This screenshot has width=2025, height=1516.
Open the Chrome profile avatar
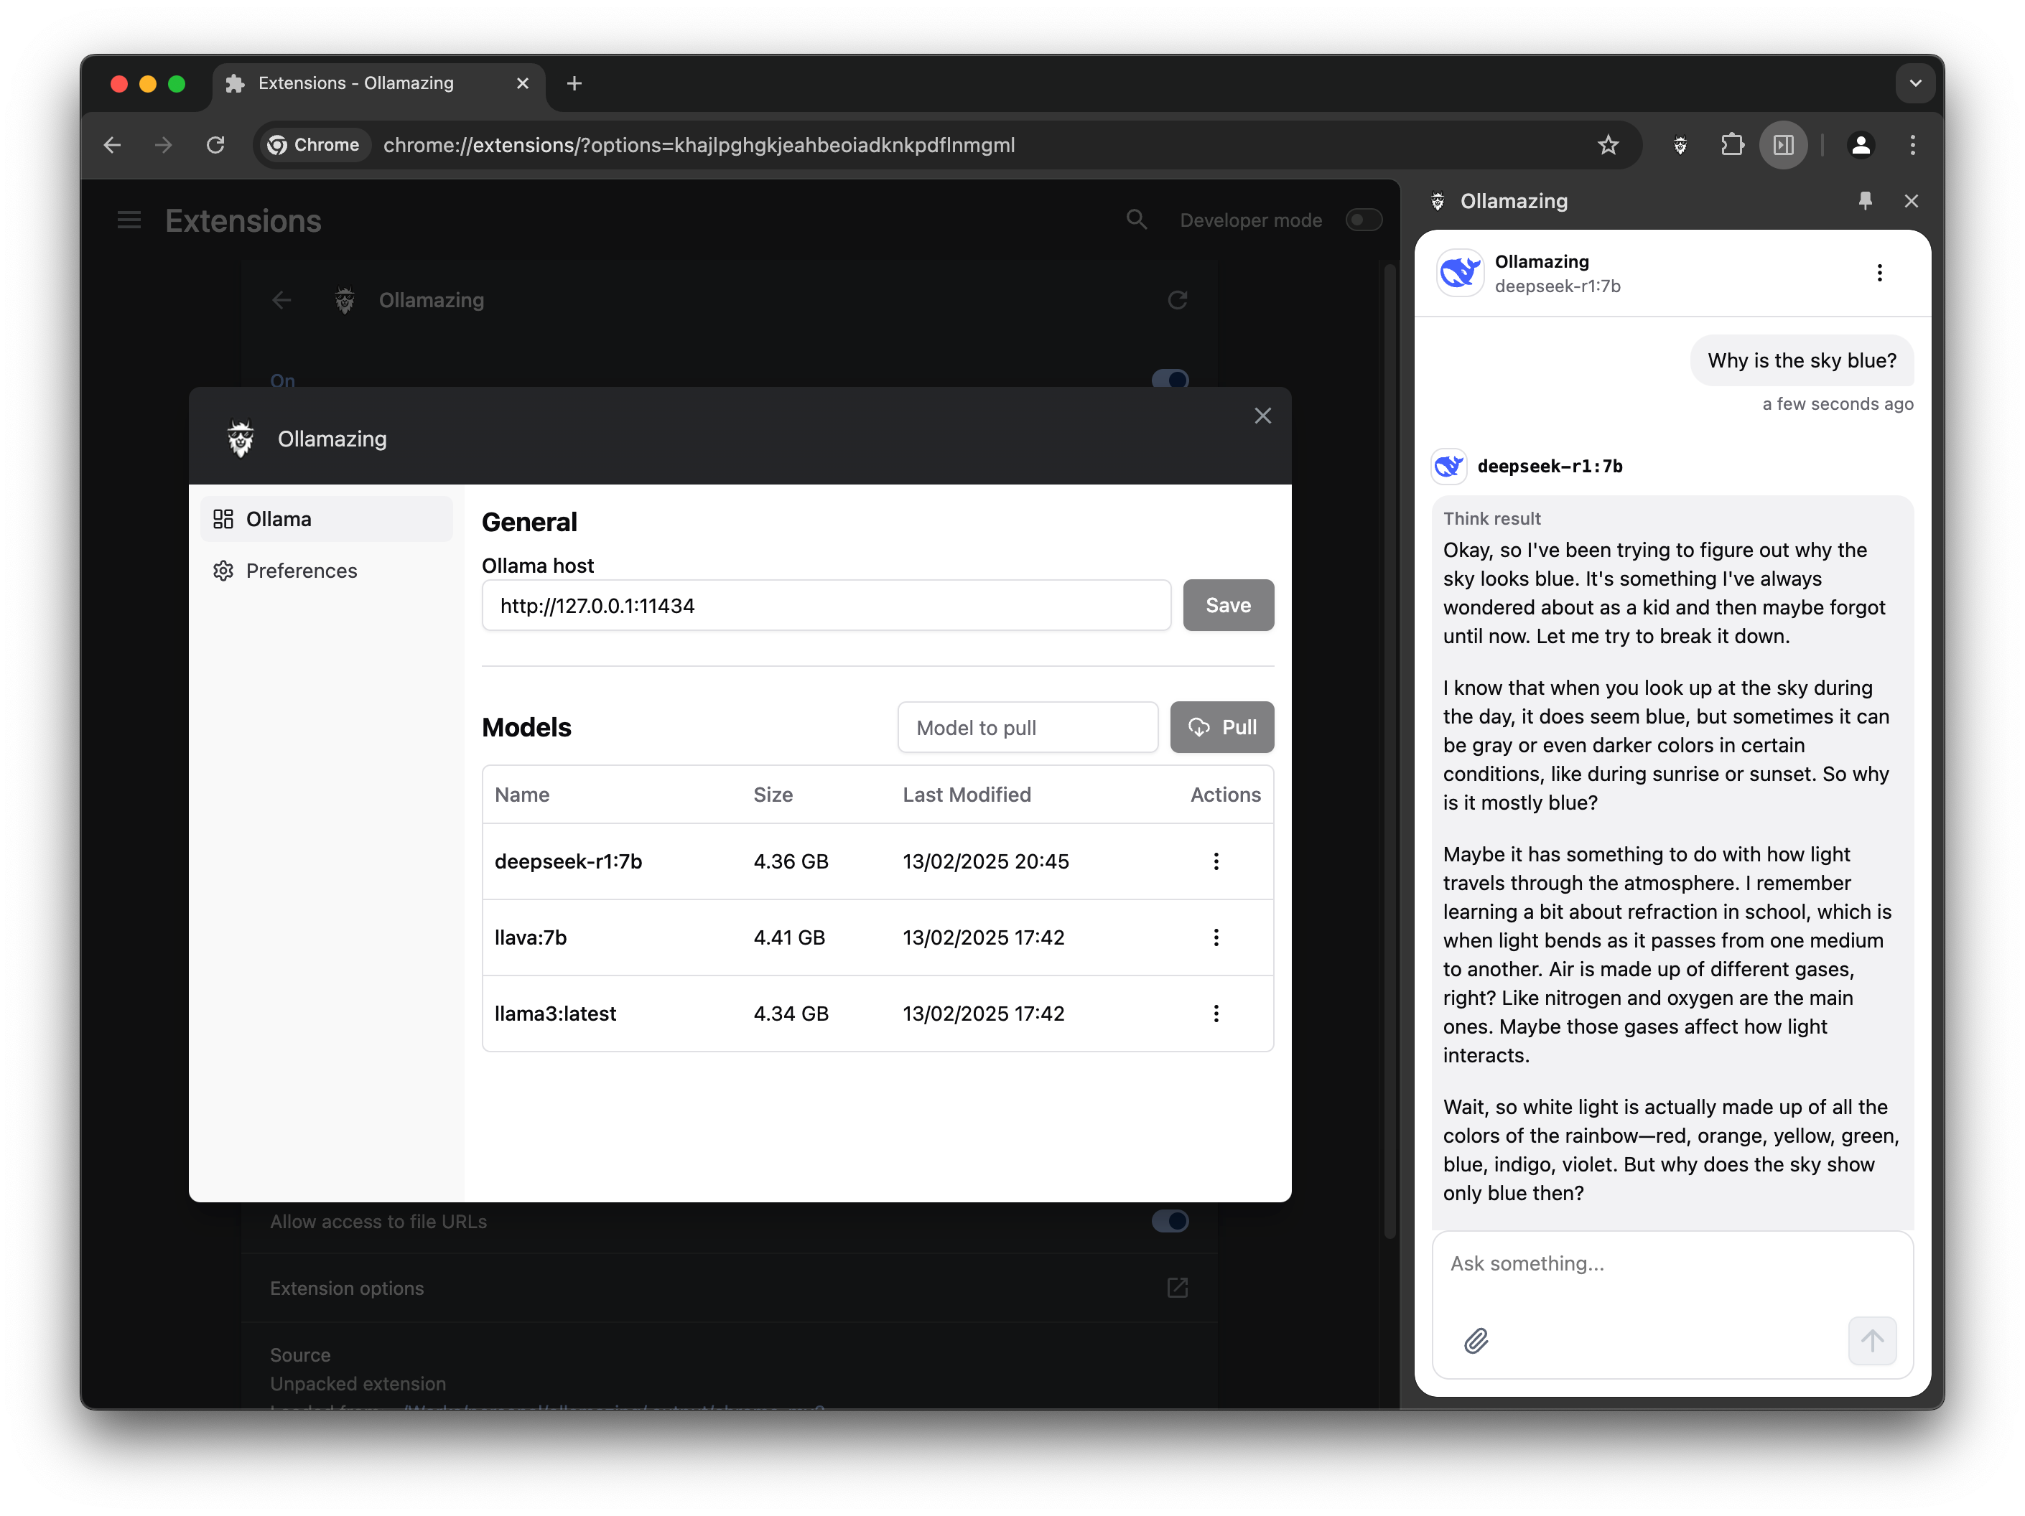tap(1861, 144)
